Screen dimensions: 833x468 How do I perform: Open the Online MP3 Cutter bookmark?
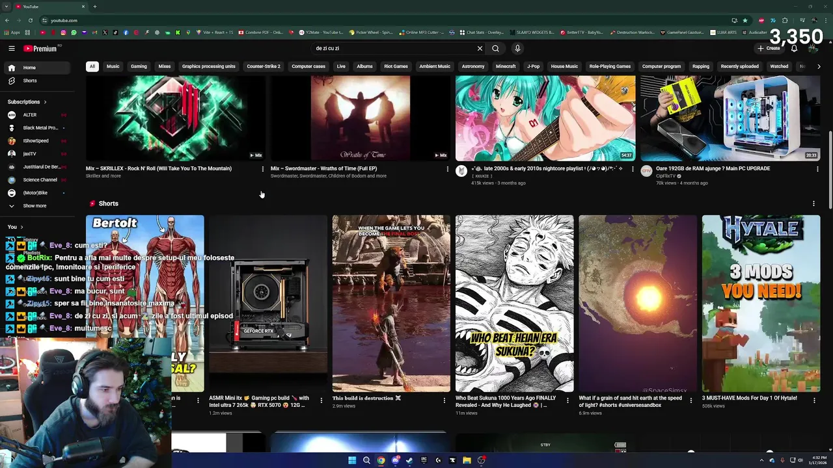pos(422,32)
